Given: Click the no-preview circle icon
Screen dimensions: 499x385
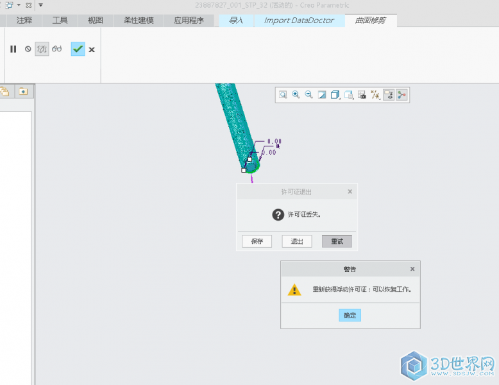Looking at the screenshot, I should pos(28,49).
